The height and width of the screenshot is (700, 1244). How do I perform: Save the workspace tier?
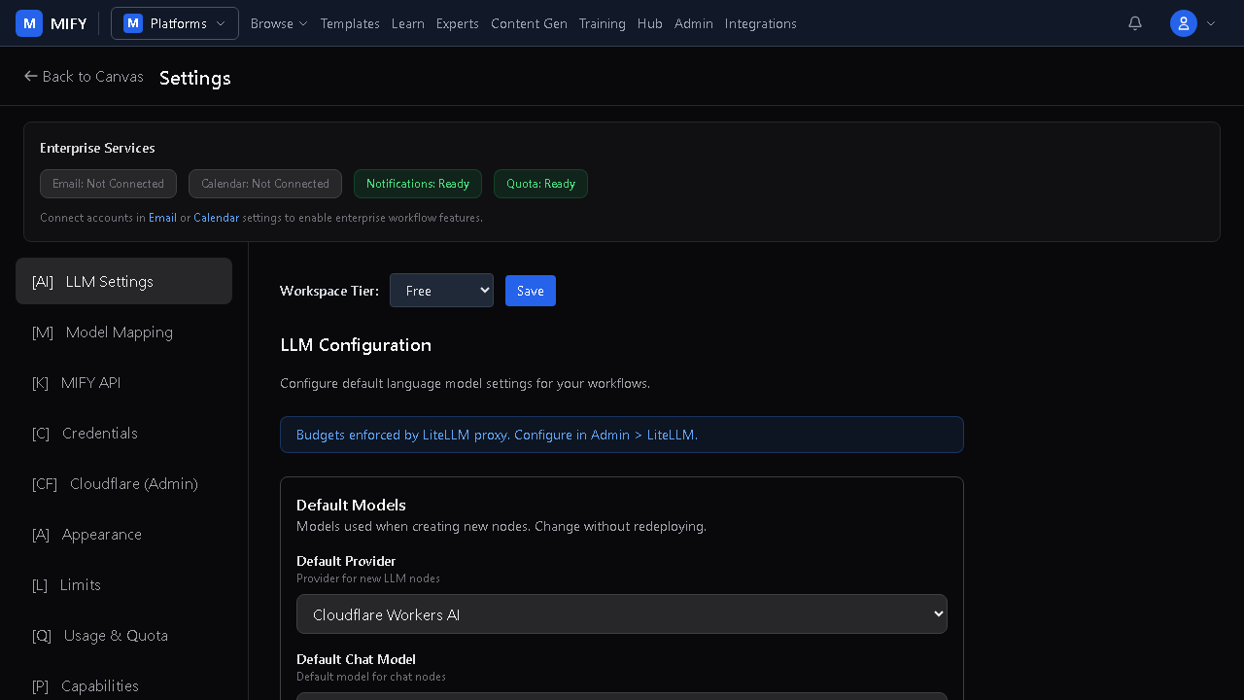[x=531, y=291]
